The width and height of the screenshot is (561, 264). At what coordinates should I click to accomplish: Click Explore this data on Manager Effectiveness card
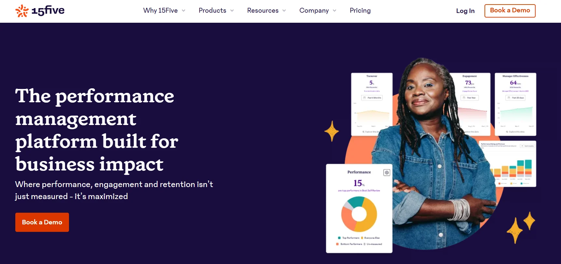pos(515,132)
